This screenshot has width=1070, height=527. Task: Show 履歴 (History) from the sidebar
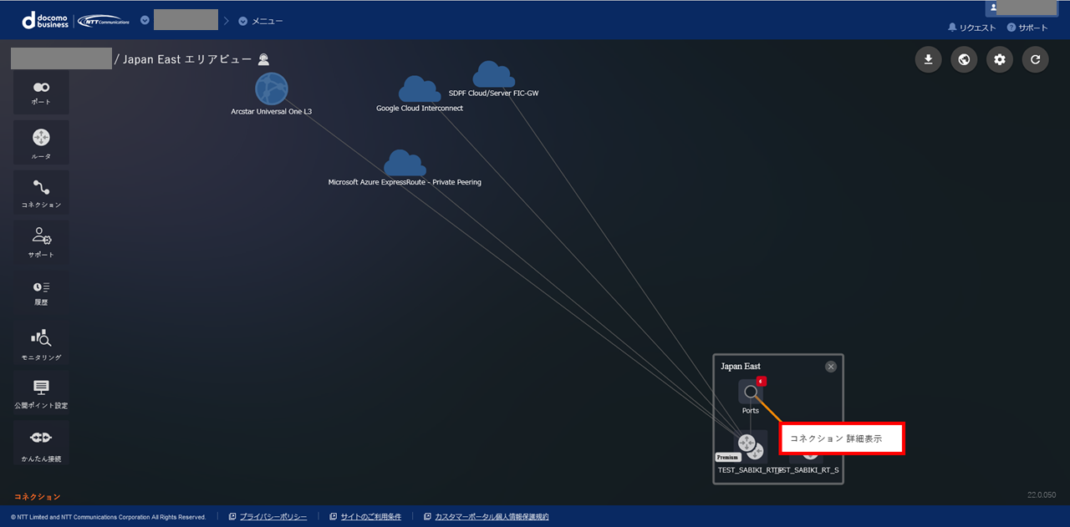tap(41, 292)
